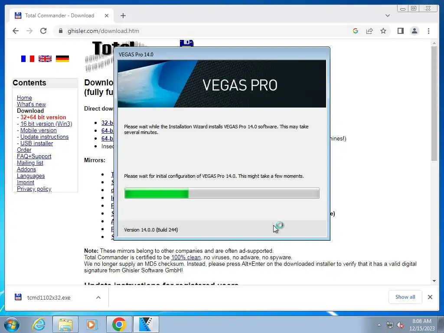Bookmark this page with the star
The width and height of the screenshot is (444, 333).
click(x=383, y=31)
